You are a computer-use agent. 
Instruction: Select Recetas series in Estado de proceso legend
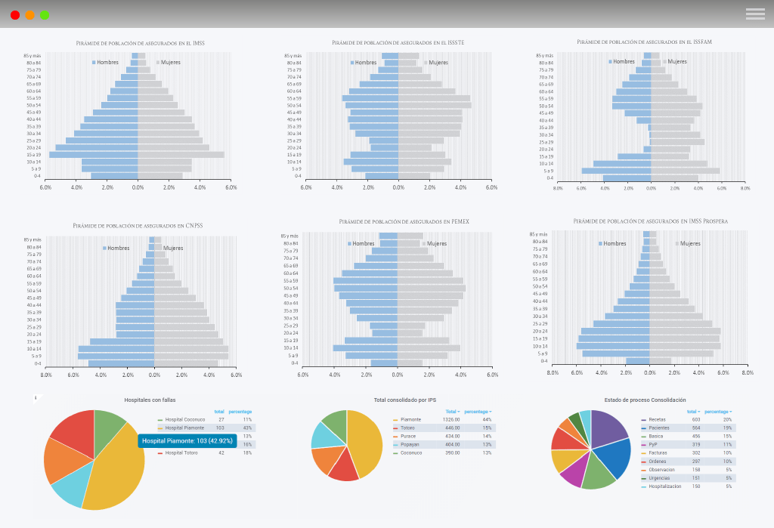(657, 419)
